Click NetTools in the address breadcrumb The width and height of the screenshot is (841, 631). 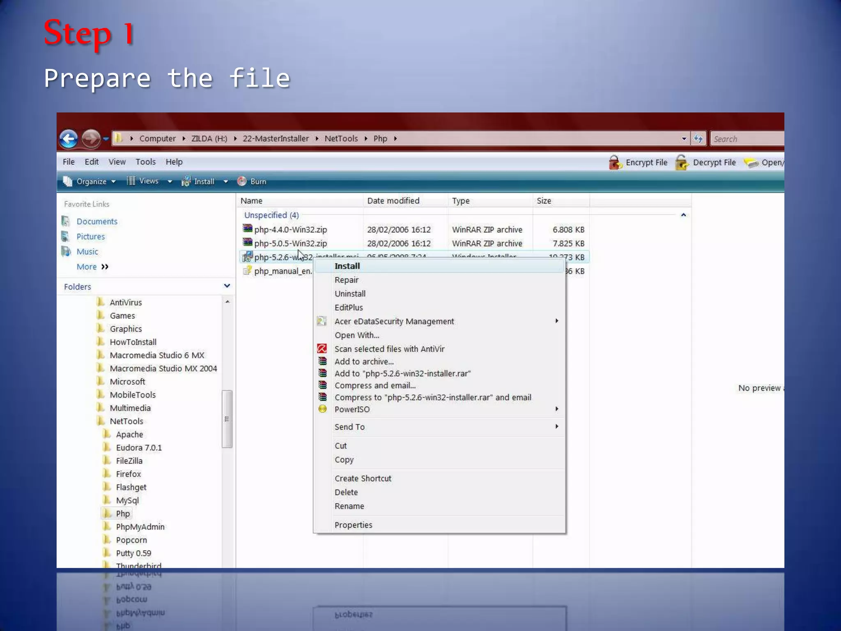click(x=341, y=138)
